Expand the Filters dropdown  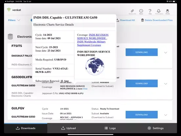click(14, 20)
